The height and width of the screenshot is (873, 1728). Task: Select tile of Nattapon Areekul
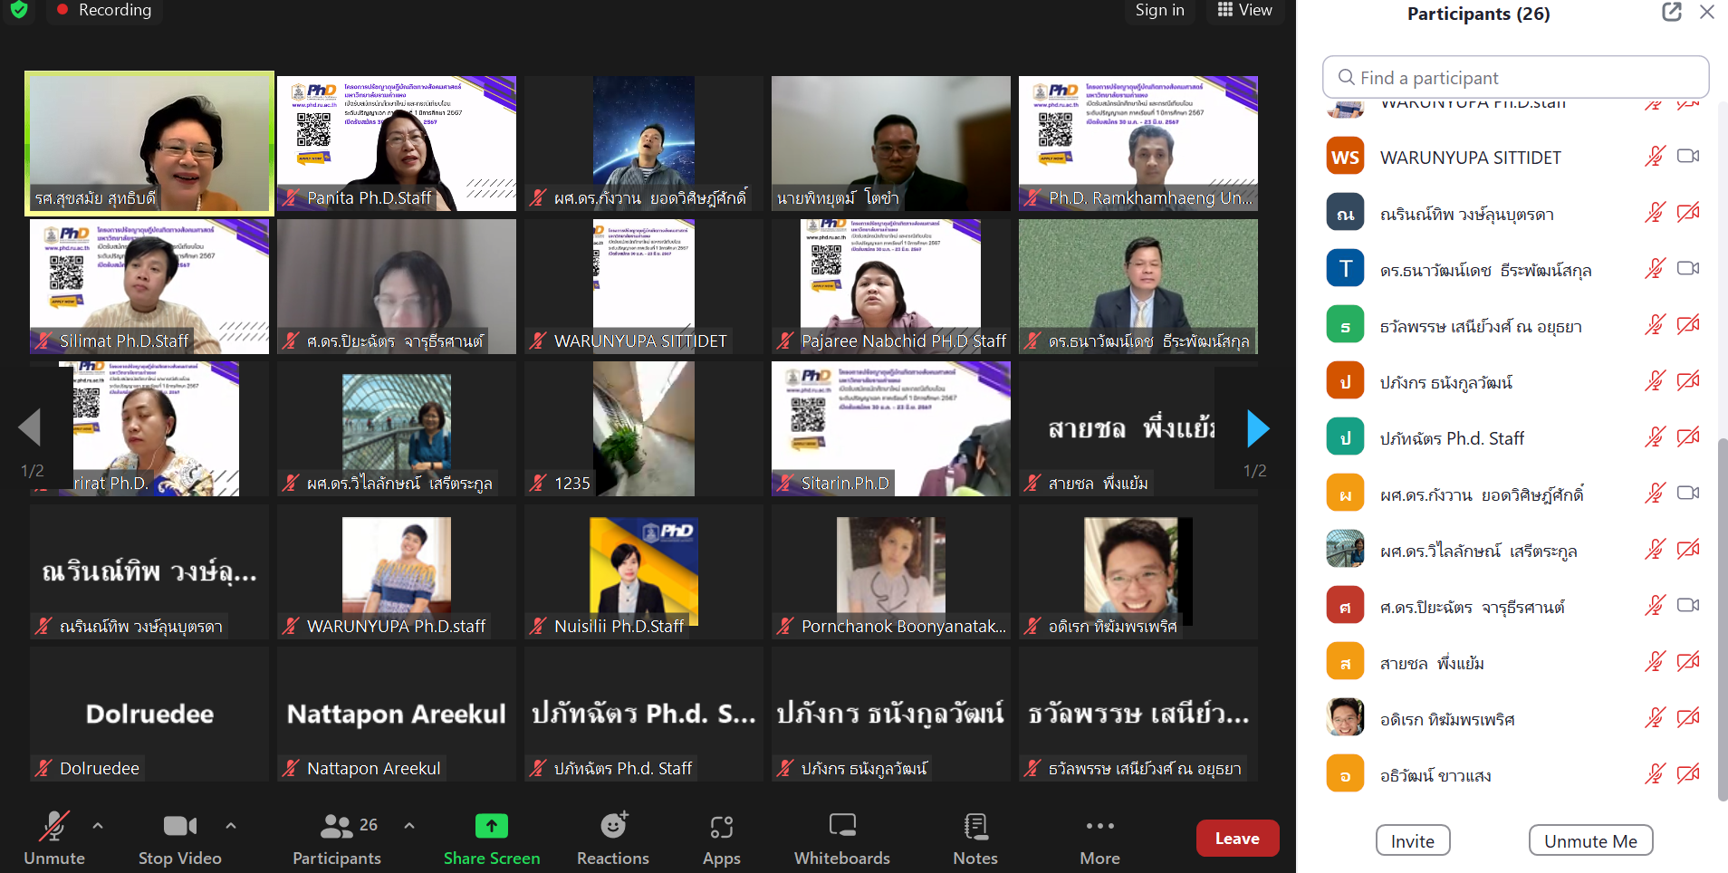point(397,714)
